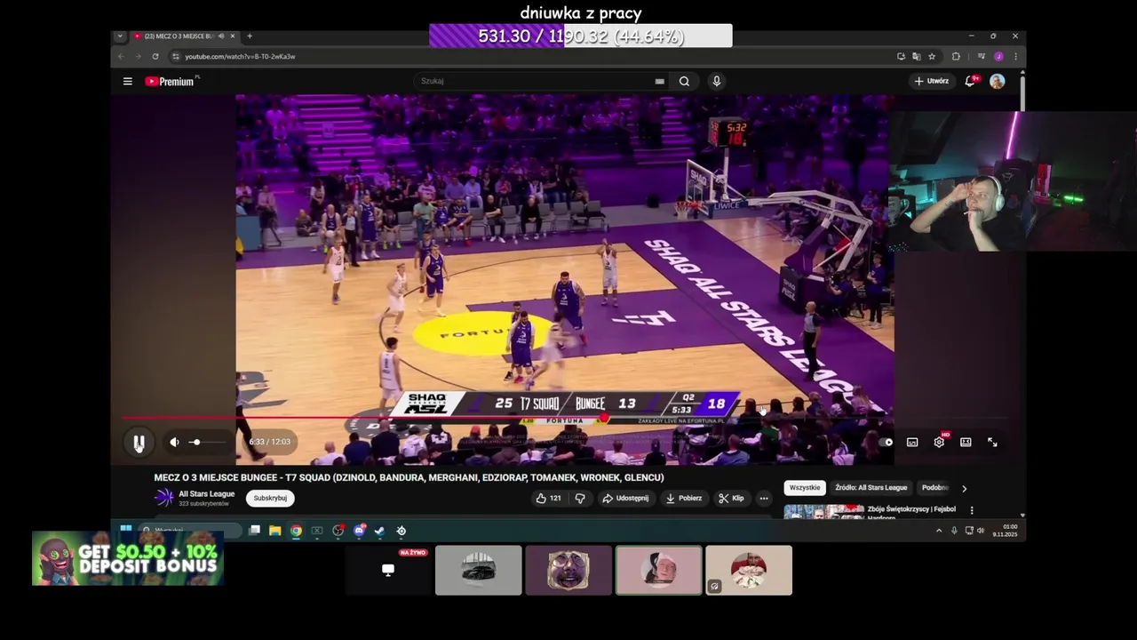Click the Pobierz download button
The height and width of the screenshot is (640, 1137).
(684, 499)
